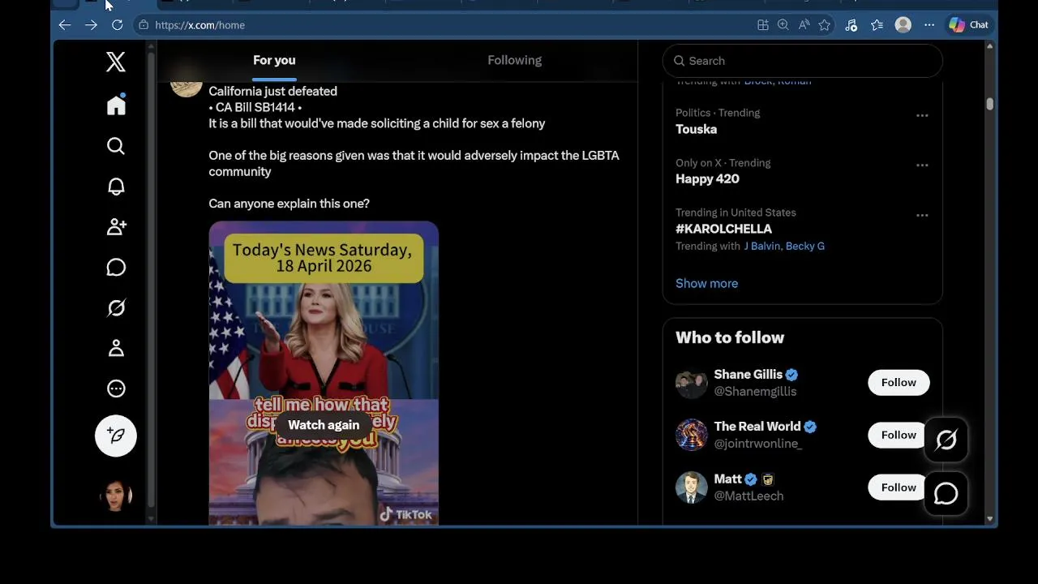This screenshot has width=1038, height=584.
Task: Open browser Settings and more menu
Action: pos(929,25)
